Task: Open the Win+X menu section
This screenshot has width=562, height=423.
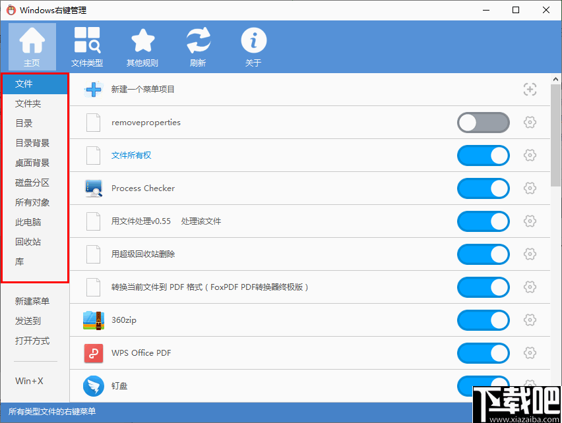Action: pos(30,381)
